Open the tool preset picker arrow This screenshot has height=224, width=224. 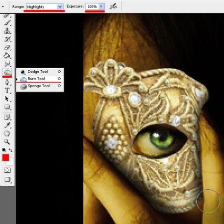(3, 6)
